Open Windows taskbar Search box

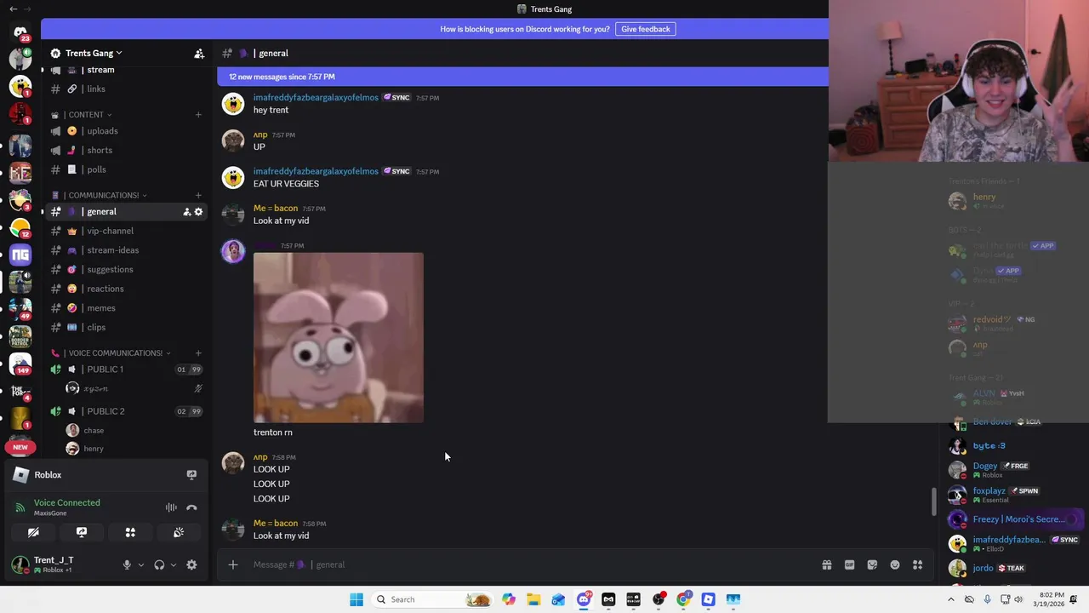(x=434, y=599)
